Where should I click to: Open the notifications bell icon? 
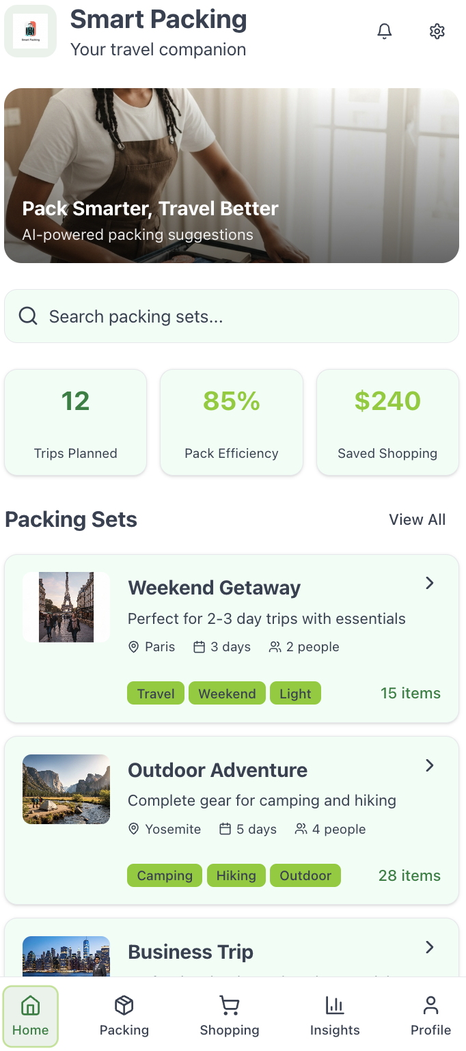point(385,31)
